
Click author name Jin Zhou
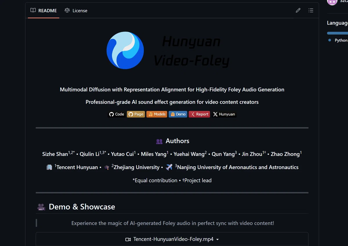coord(252,154)
